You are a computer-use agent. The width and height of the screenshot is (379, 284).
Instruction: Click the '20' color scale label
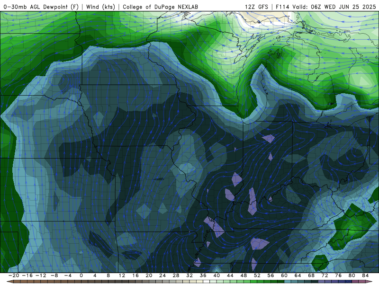pyautogui.click(x=149, y=275)
